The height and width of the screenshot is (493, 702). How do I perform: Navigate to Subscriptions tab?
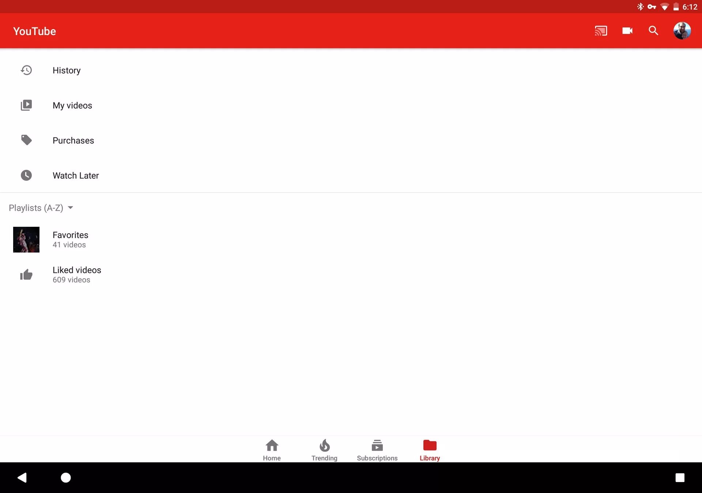click(377, 449)
